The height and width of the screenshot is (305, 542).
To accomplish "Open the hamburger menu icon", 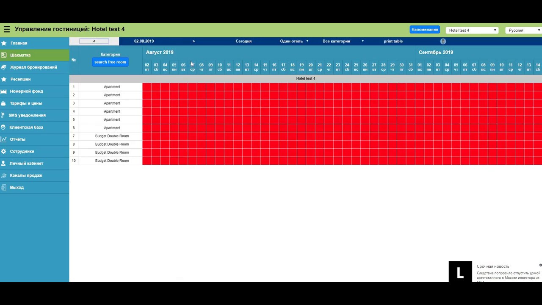I will coord(7,29).
